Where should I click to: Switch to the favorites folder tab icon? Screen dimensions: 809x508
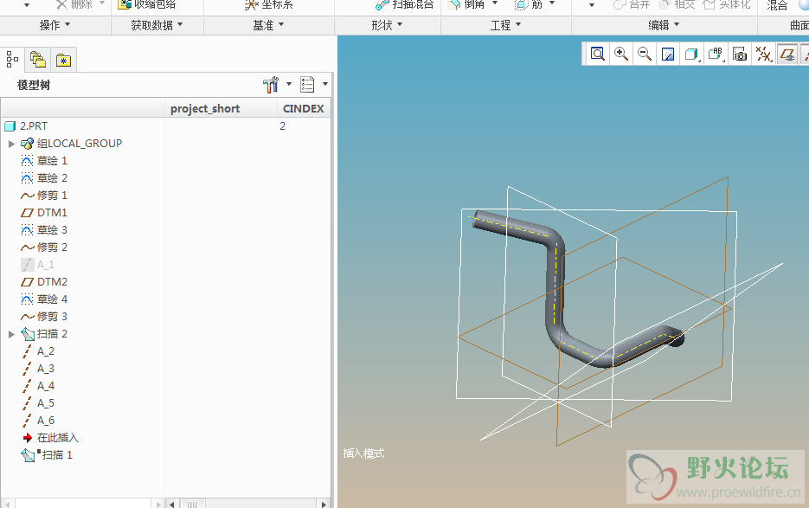tap(63, 60)
